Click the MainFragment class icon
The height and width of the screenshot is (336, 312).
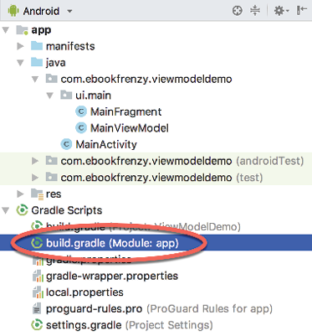click(81, 111)
